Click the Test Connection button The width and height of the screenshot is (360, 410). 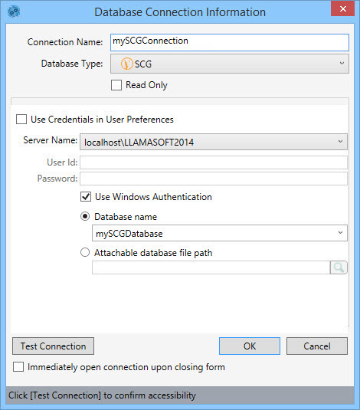point(53,346)
